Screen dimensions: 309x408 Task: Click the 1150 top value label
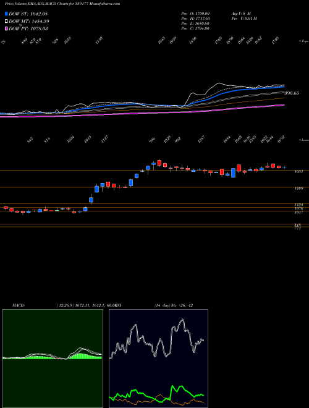coord(99,40)
